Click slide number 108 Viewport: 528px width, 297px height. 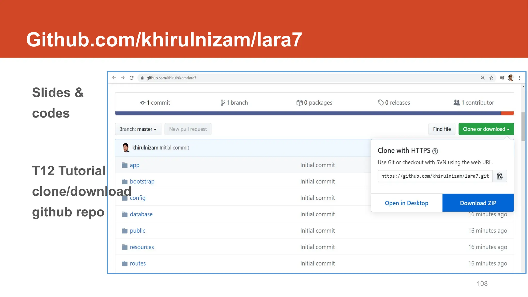click(x=482, y=284)
